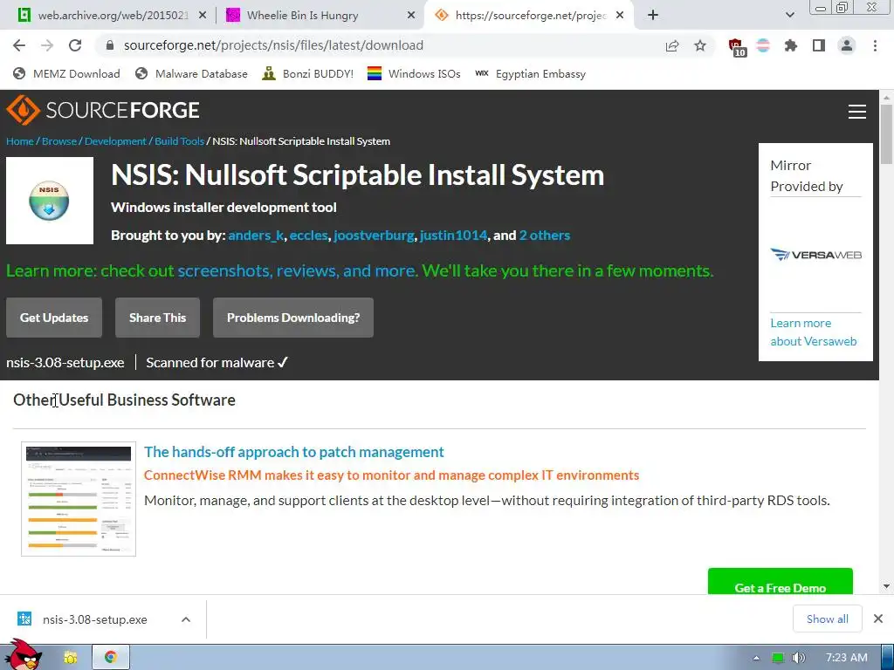894x670 pixels.
Task: Select the sourceforge.net project tab
Action: click(527, 16)
